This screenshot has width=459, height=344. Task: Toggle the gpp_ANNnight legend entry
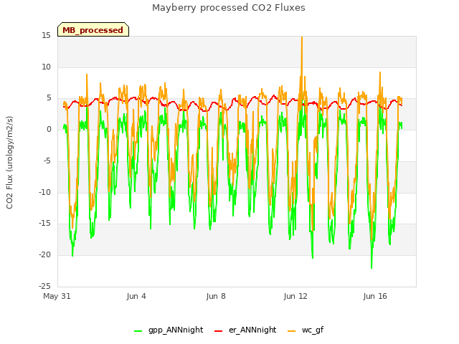169,330
